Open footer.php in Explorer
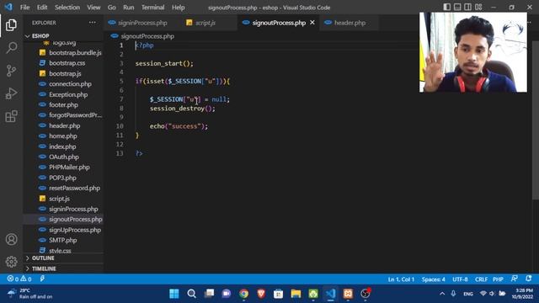The image size is (539, 303). (63, 104)
